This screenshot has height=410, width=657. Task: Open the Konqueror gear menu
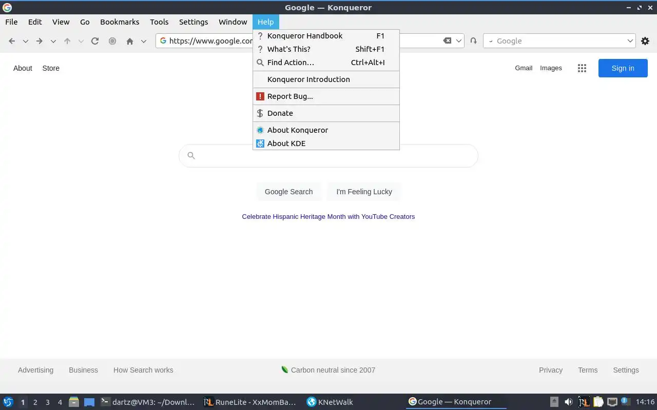[645, 41]
